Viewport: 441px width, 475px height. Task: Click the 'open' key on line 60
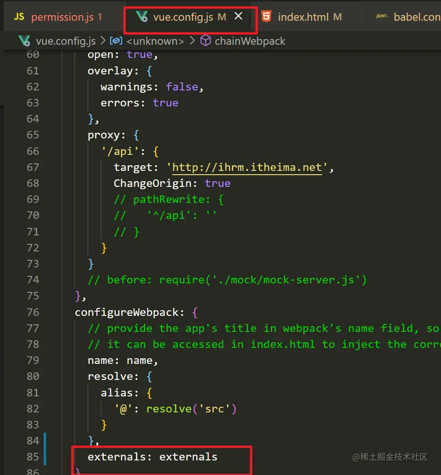click(x=100, y=55)
